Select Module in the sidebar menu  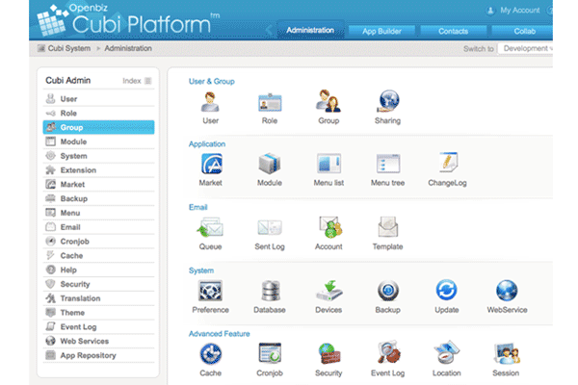pyautogui.click(x=98, y=141)
